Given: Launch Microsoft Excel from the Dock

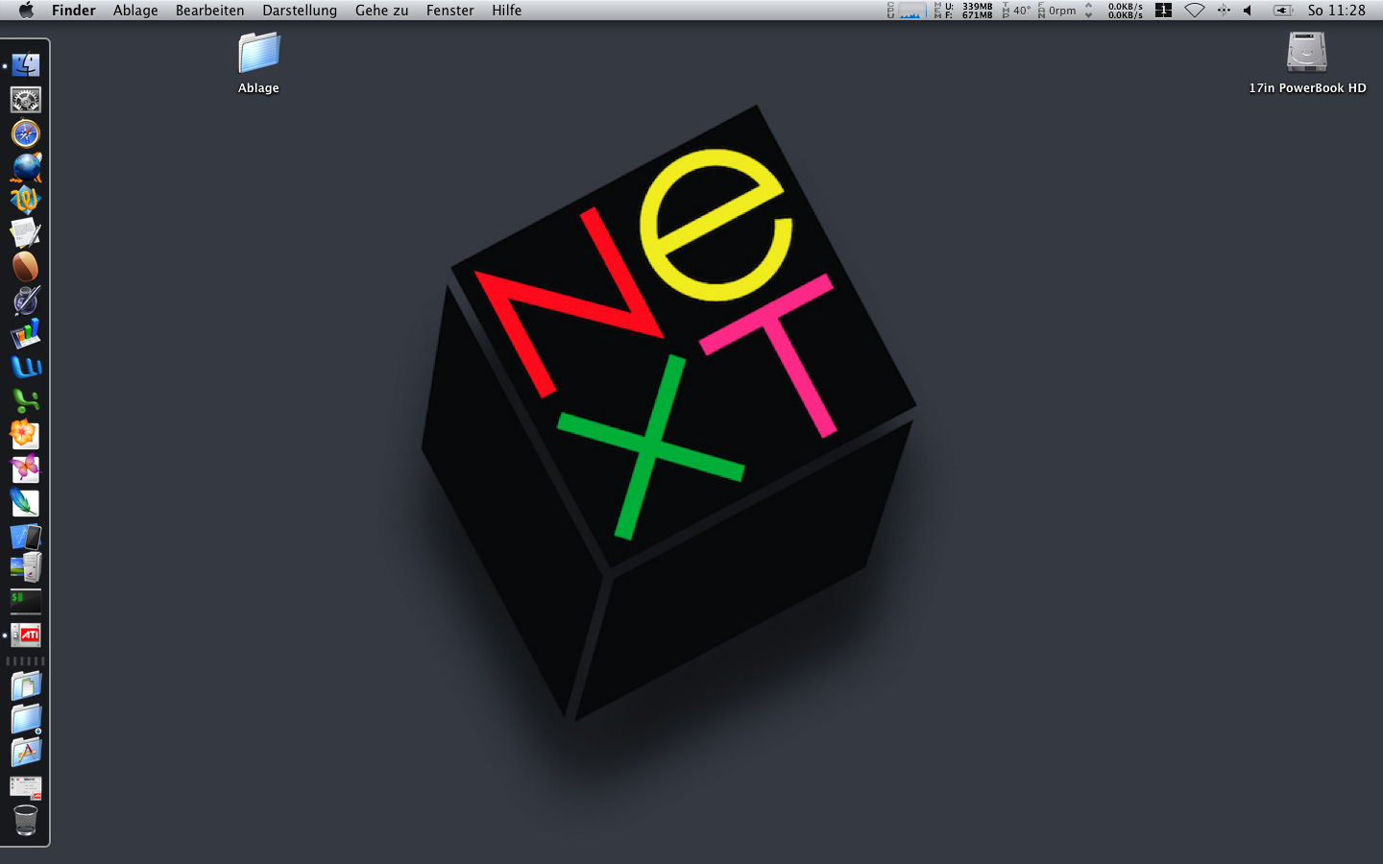Looking at the screenshot, I should coord(26,400).
